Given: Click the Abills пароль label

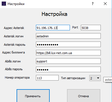Looking at the screenshot, I should coord(14,69).
